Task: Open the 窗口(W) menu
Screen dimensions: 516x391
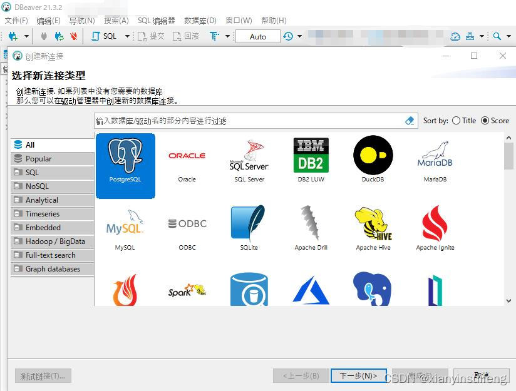Action: tap(239, 21)
